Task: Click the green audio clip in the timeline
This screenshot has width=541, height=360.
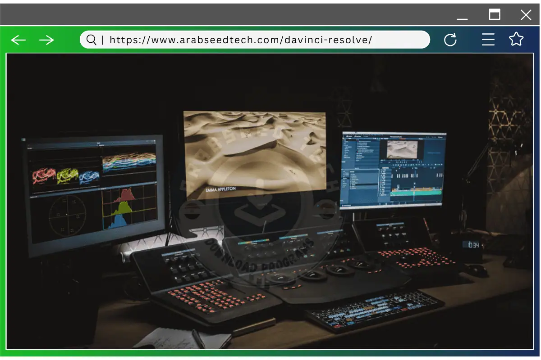Action: pos(415,193)
